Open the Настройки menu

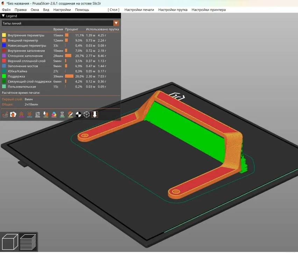(x=62, y=10)
